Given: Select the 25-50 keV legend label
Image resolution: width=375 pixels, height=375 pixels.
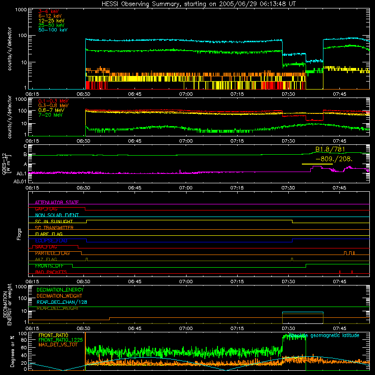Looking at the screenshot, I should point(52,25).
